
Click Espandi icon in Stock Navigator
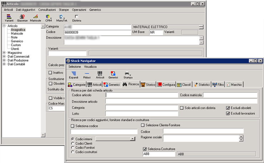(x=73, y=75)
